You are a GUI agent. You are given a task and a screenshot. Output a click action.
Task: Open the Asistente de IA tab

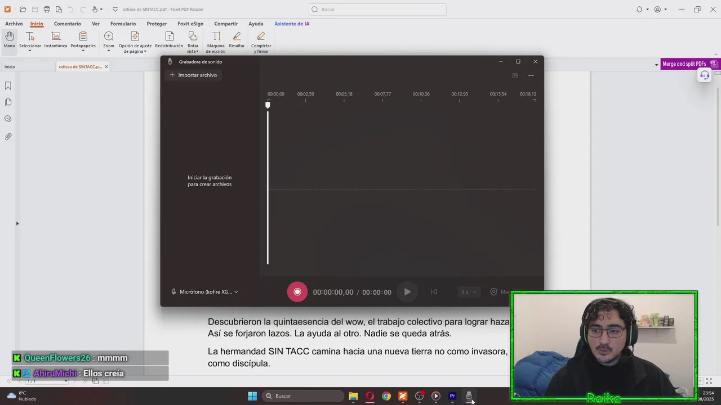292,24
